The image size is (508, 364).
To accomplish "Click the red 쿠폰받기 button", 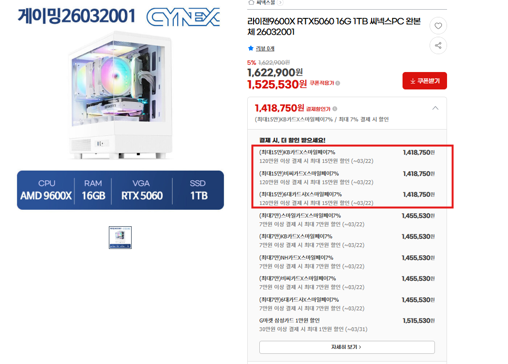I will (x=424, y=81).
